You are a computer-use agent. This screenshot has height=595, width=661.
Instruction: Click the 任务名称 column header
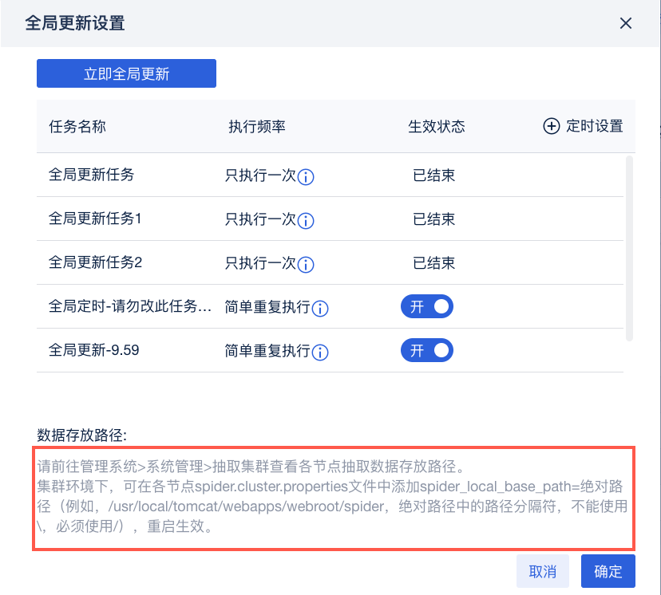pyautogui.click(x=77, y=126)
